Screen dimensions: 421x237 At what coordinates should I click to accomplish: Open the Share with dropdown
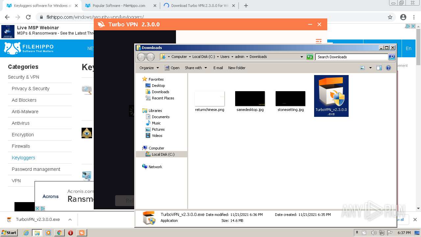click(196, 68)
